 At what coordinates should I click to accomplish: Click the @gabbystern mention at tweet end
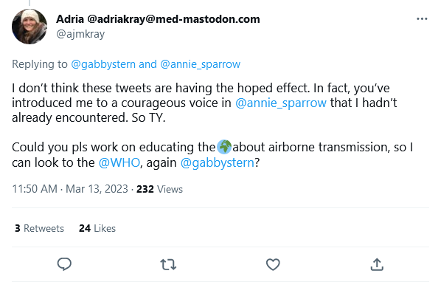[217, 162]
